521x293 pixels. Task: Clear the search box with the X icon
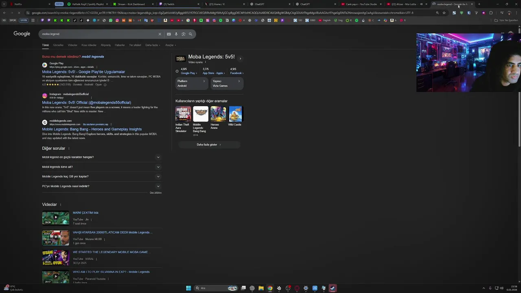click(x=160, y=34)
